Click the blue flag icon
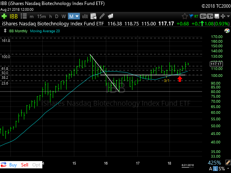Viewport: 231px width, 173px height. pos(191,16)
